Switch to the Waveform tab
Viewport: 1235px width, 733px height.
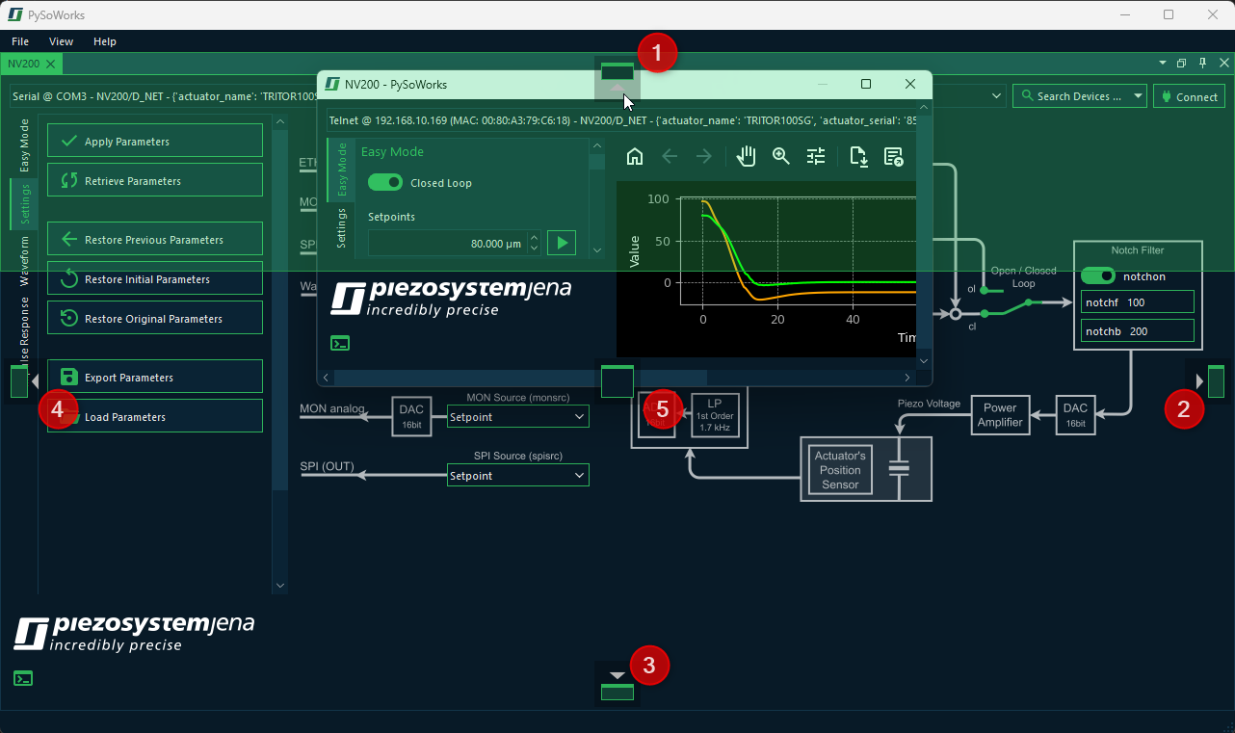24,261
